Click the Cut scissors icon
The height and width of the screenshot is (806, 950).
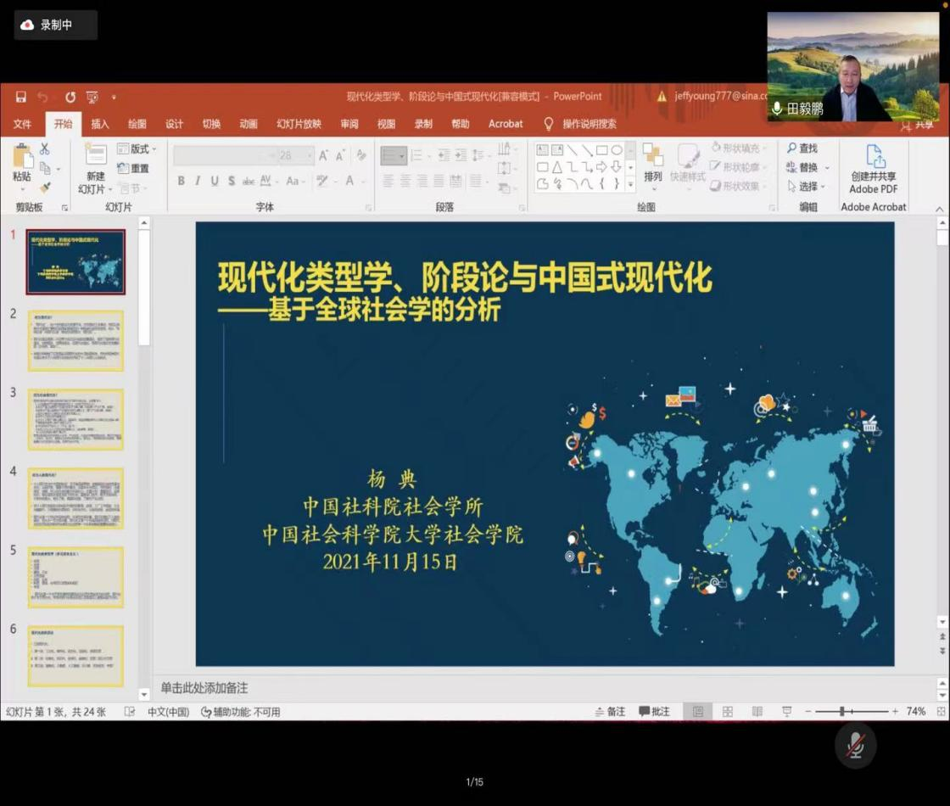pos(45,148)
